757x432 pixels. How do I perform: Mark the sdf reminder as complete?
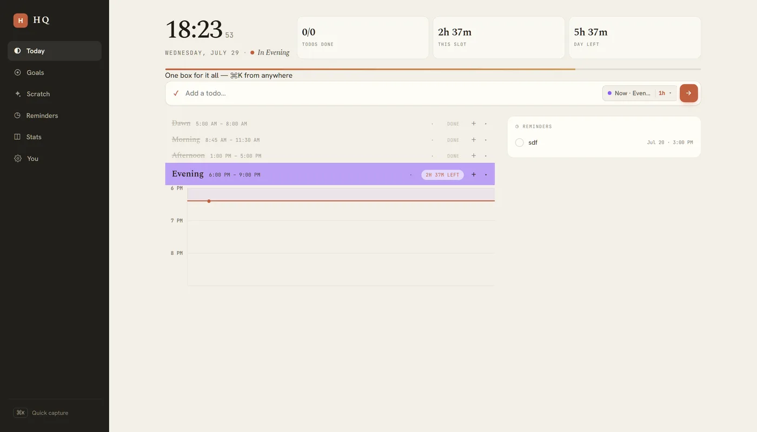pyautogui.click(x=519, y=143)
